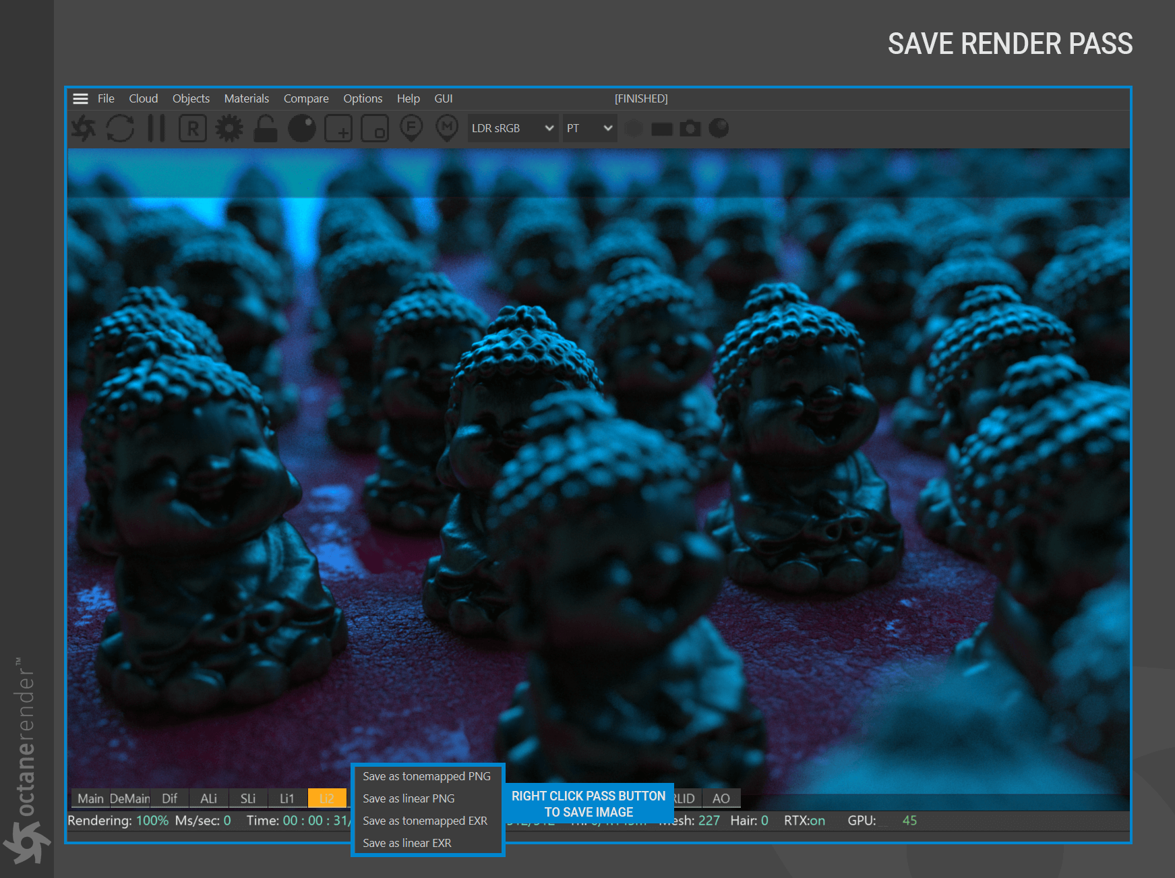The width and height of the screenshot is (1175, 878).
Task: Click the [FINISHED] status text
Action: (x=641, y=98)
